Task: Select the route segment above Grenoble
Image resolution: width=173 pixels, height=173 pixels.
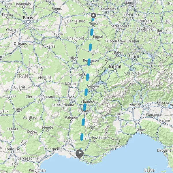Action: pos(84,107)
